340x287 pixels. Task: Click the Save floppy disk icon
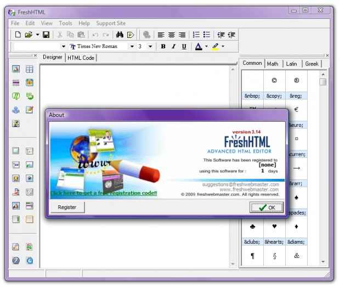point(46,35)
